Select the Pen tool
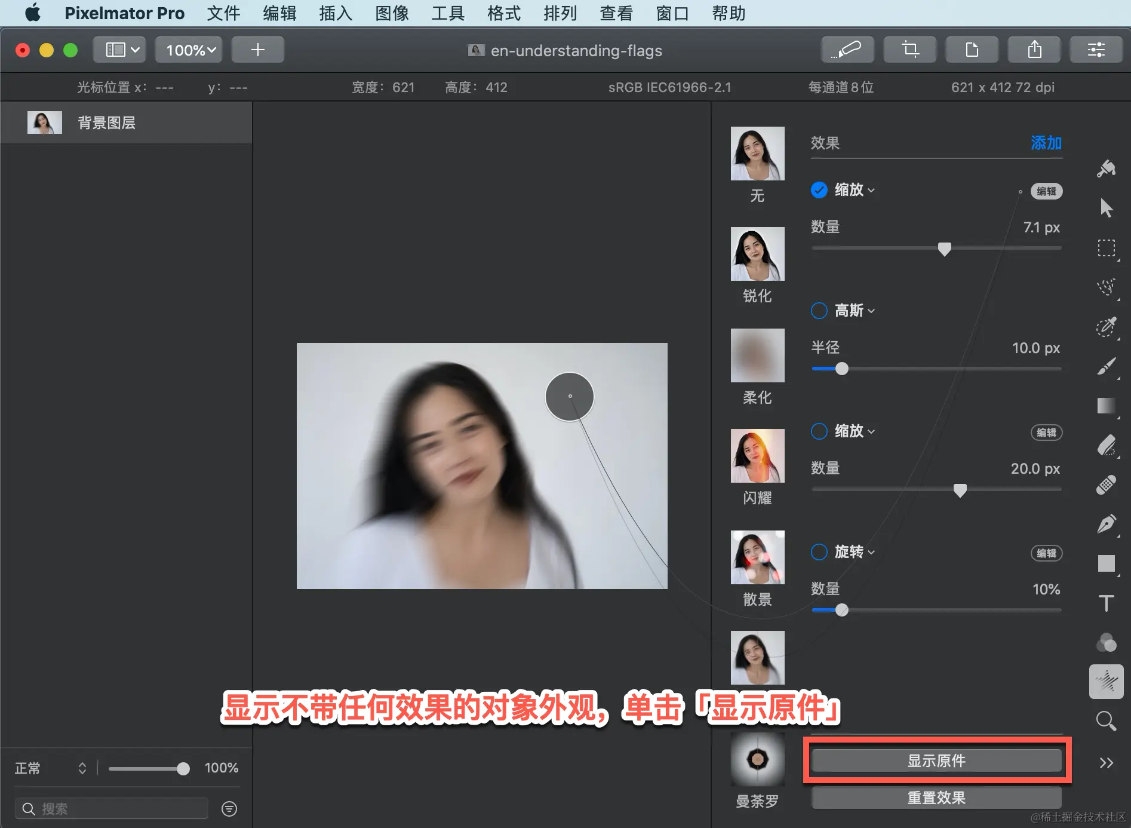The width and height of the screenshot is (1131, 828). click(1106, 523)
